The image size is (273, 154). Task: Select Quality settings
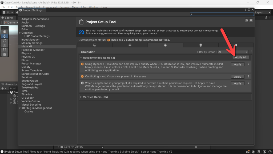(26, 67)
